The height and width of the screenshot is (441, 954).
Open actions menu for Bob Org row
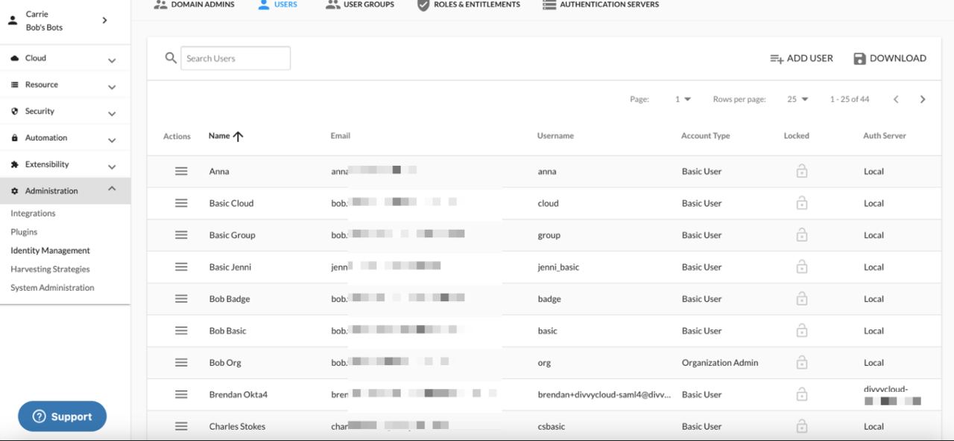tap(181, 363)
